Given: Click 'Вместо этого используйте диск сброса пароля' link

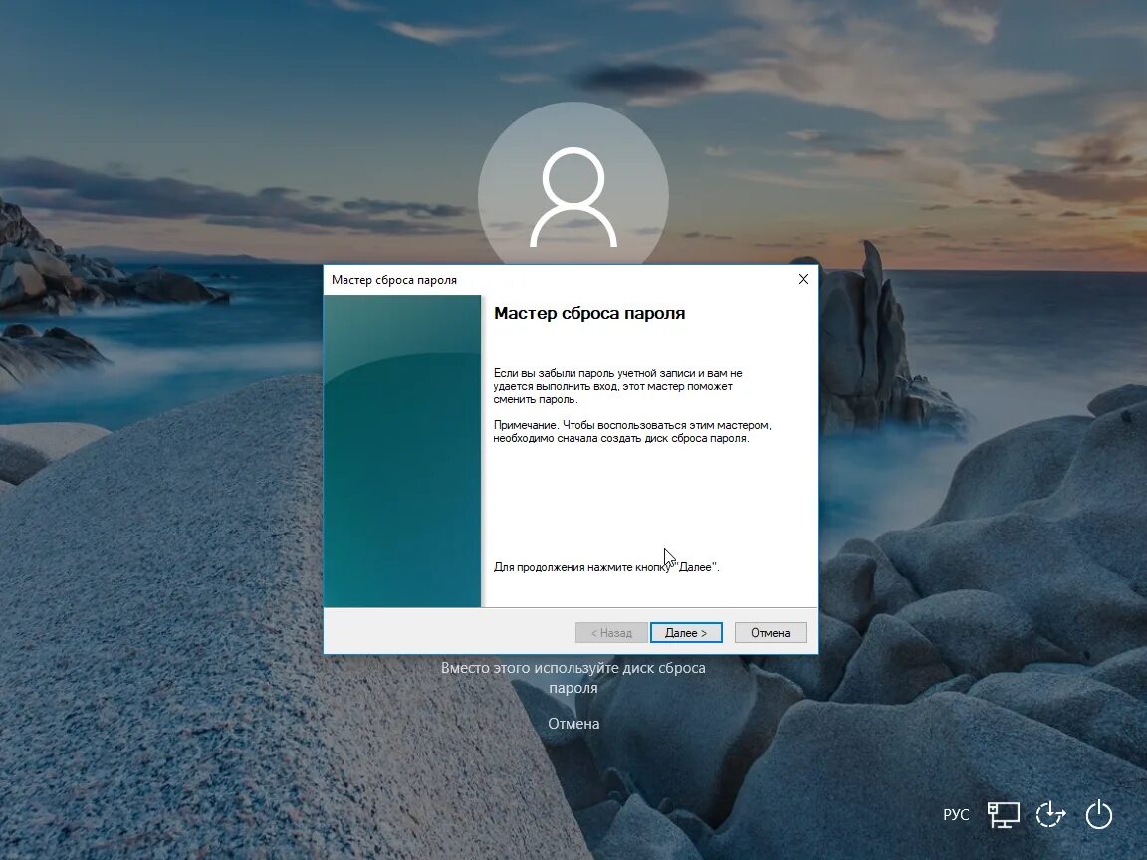Looking at the screenshot, I should click(573, 677).
